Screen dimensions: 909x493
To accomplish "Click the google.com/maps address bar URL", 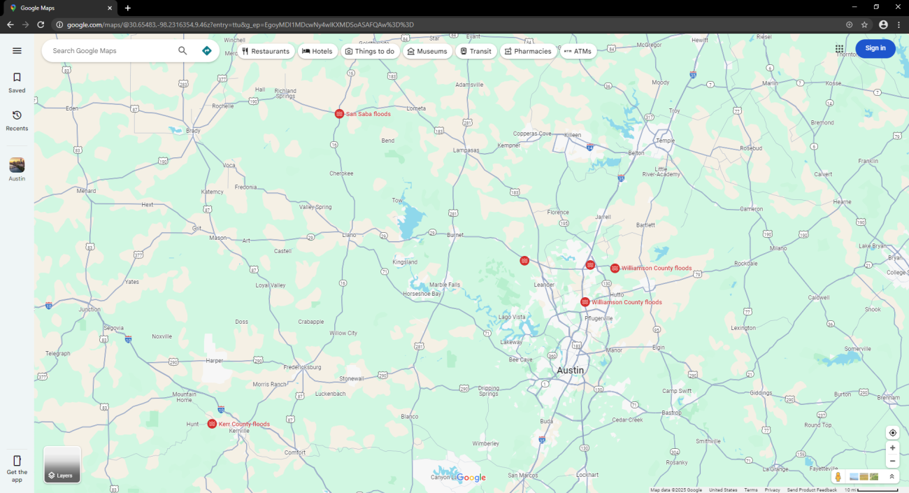I will (x=241, y=24).
